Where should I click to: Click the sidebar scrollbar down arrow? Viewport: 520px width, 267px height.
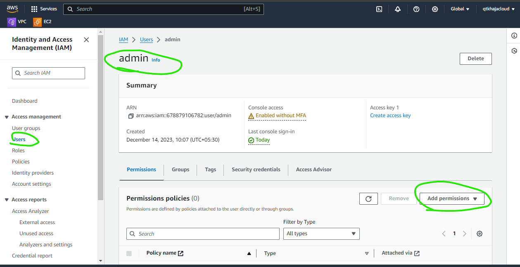coord(101,261)
